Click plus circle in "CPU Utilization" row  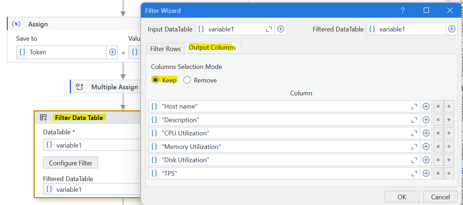coord(426,133)
